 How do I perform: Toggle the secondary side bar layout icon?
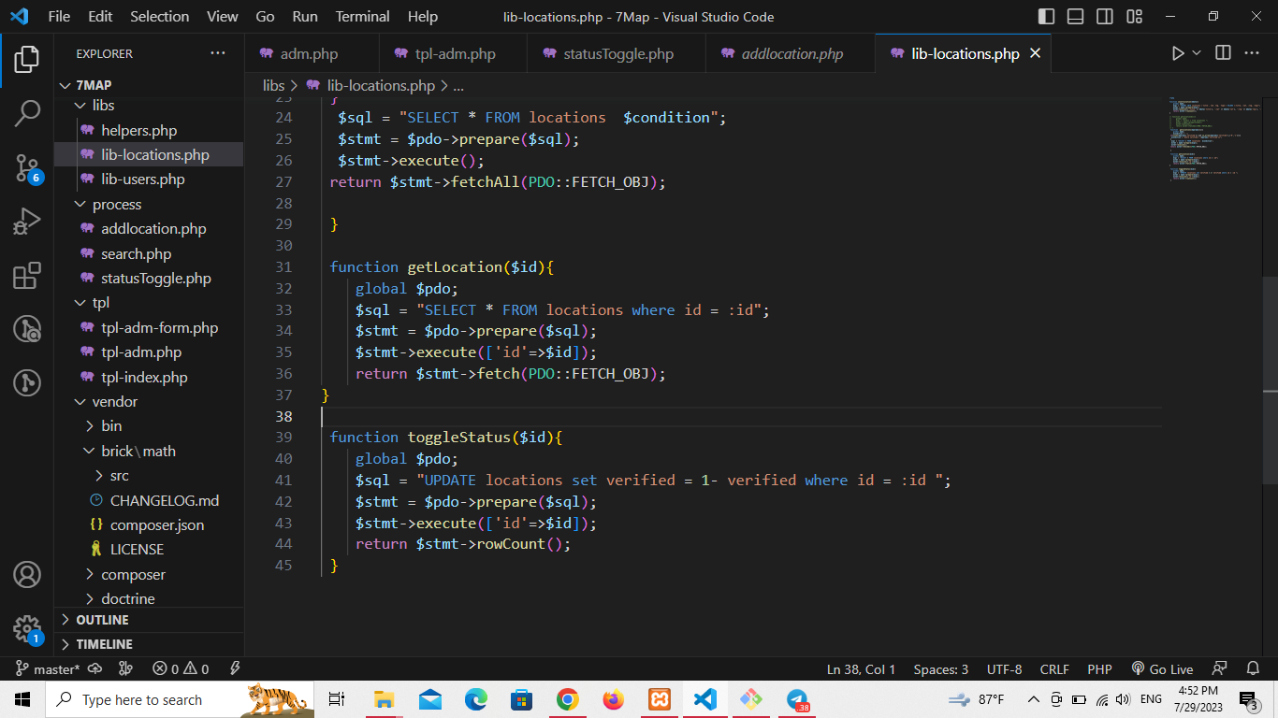point(1105,17)
